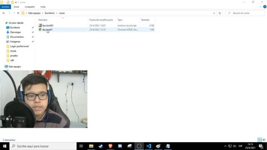Navigate to Este equipo in breadcrumb
This screenshot has width=267, height=150.
coord(34,13)
